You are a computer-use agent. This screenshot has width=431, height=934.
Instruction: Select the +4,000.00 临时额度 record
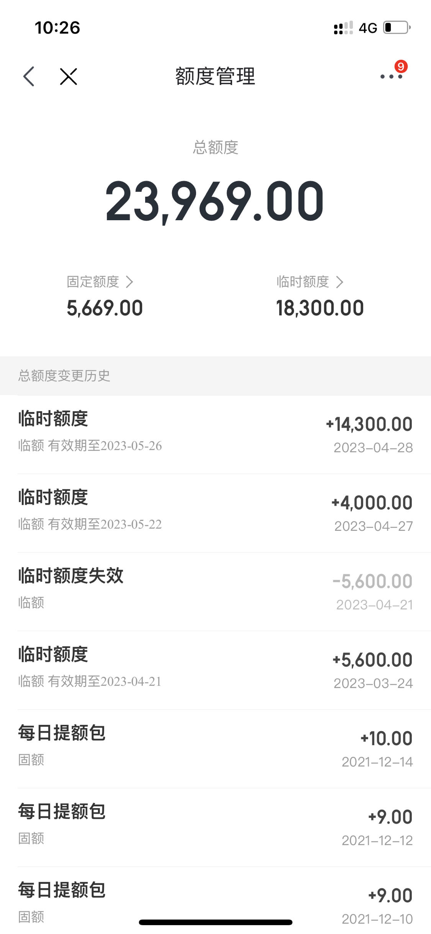pyautogui.click(x=215, y=513)
